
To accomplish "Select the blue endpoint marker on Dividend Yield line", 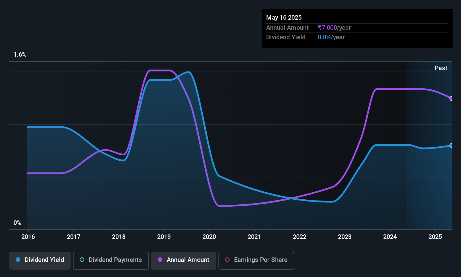I will (451, 146).
